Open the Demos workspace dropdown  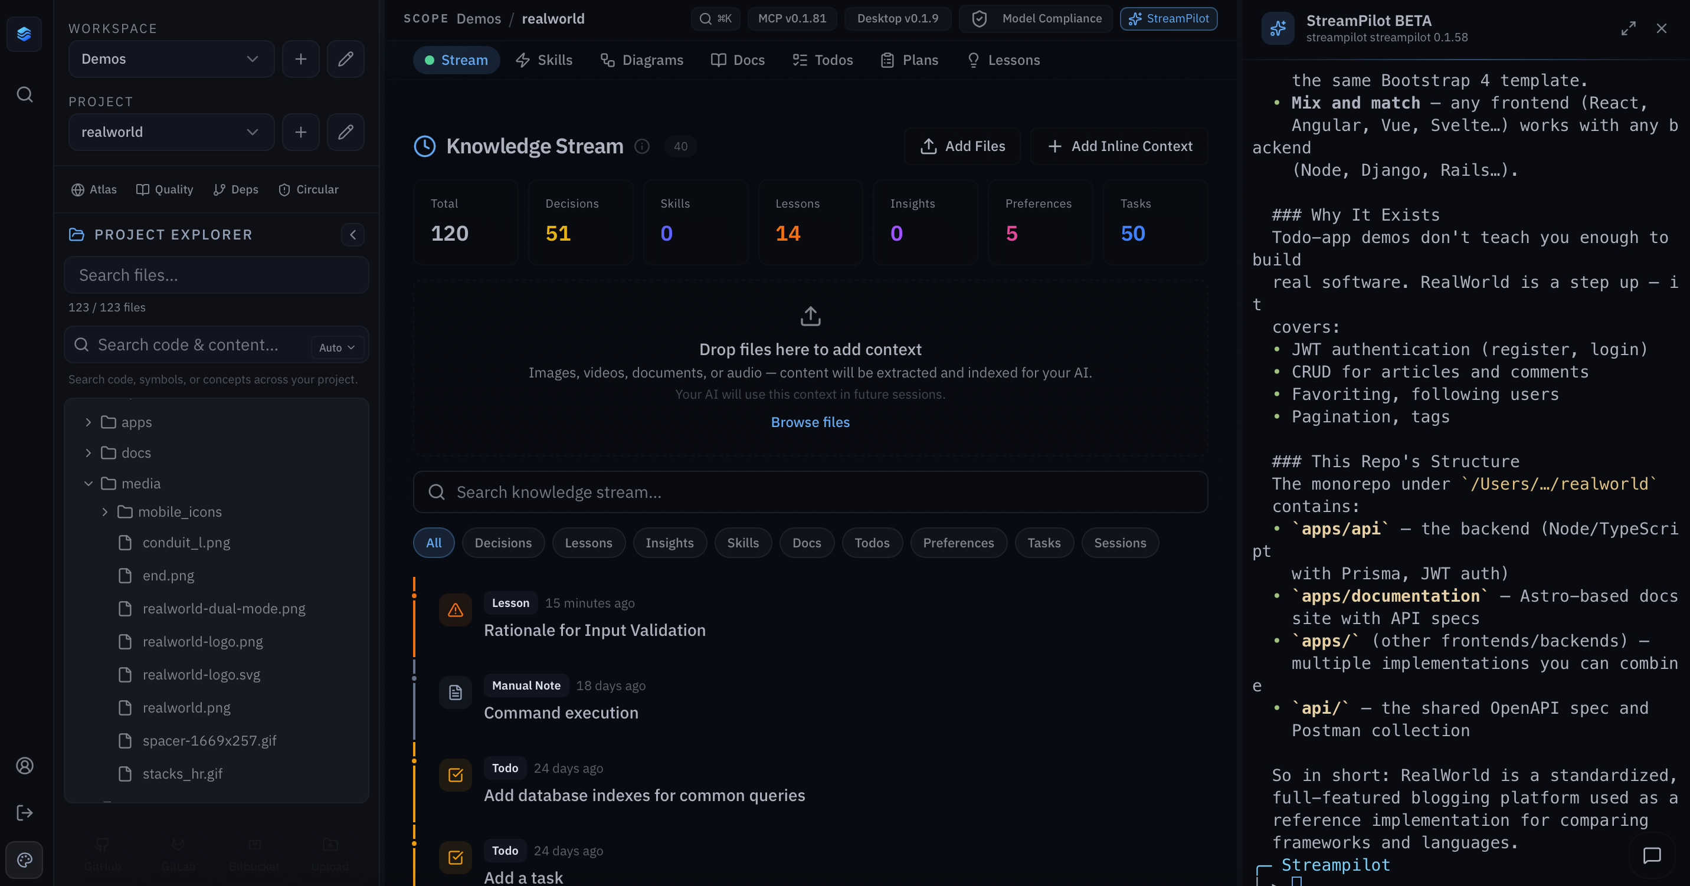click(x=171, y=59)
